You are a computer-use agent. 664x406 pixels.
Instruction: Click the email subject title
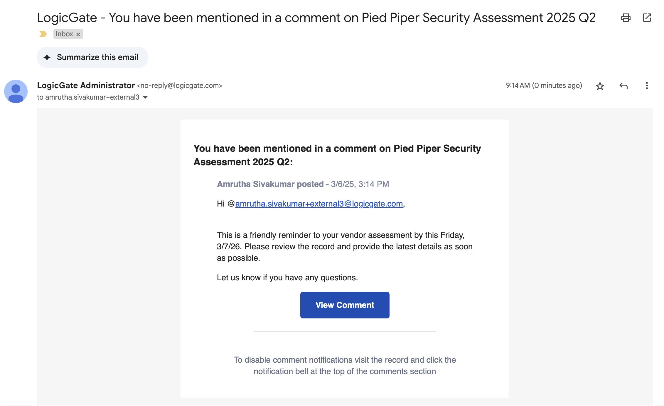coord(316,18)
